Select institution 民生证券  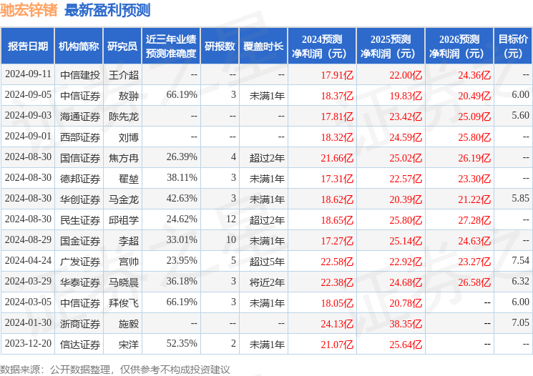(80, 220)
